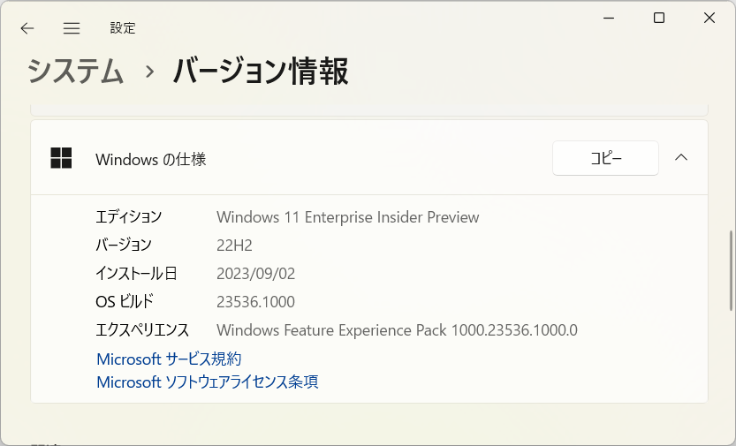
Task: Select the OS build value 23536.1000
Action: (x=256, y=301)
